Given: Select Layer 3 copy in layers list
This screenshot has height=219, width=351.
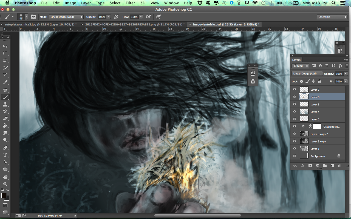Looking at the screenshot, I should (x=318, y=141).
